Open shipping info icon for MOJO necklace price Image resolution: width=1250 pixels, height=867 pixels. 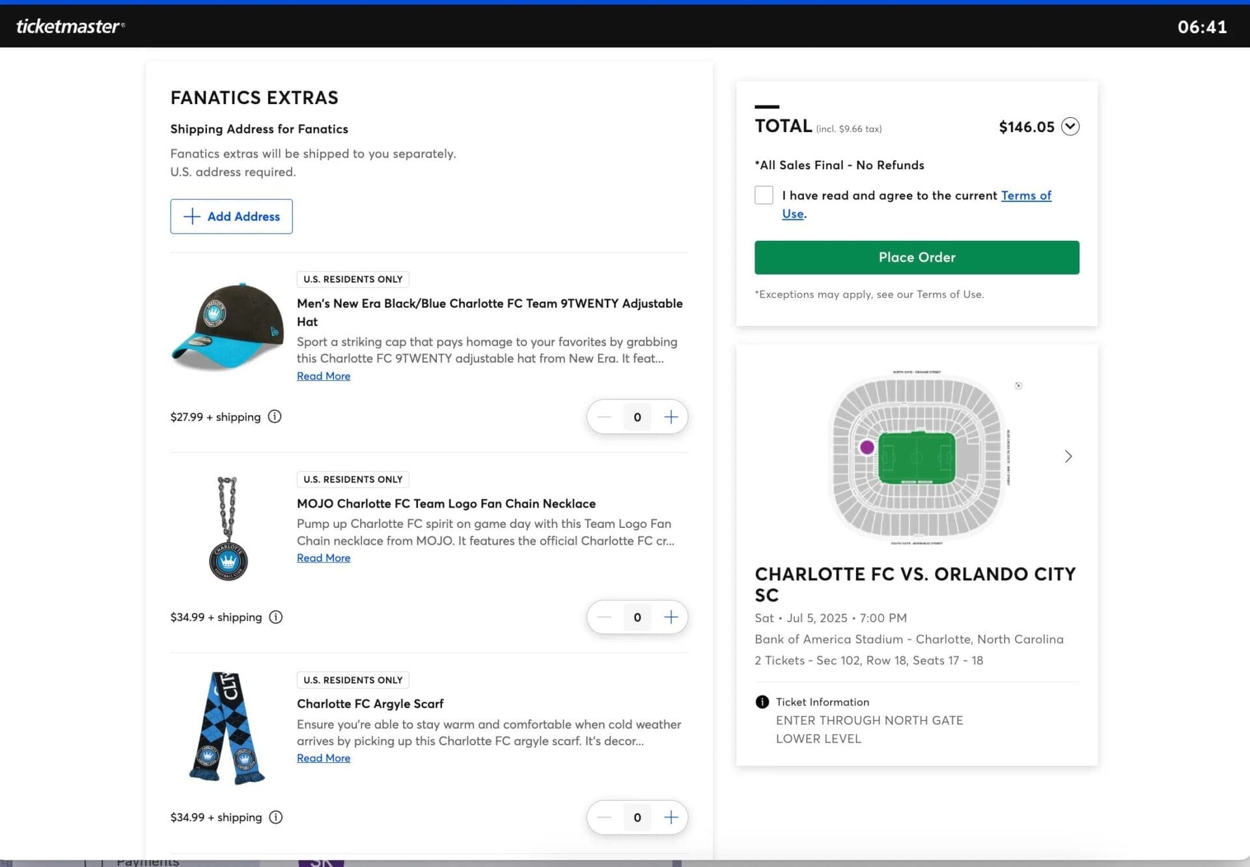click(x=276, y=617)
